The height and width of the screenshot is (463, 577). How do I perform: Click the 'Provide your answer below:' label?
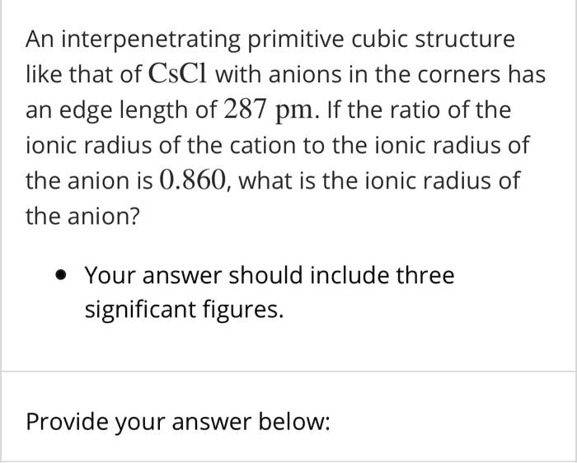pos(178,422)
